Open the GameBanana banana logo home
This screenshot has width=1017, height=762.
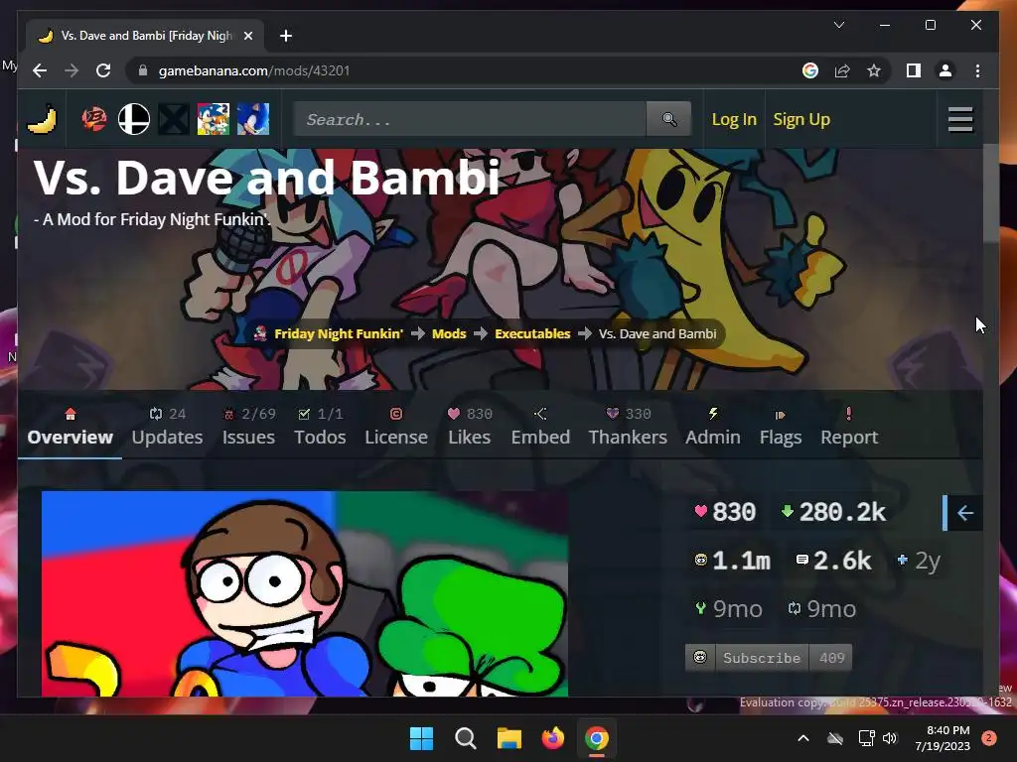coord(42,119)
